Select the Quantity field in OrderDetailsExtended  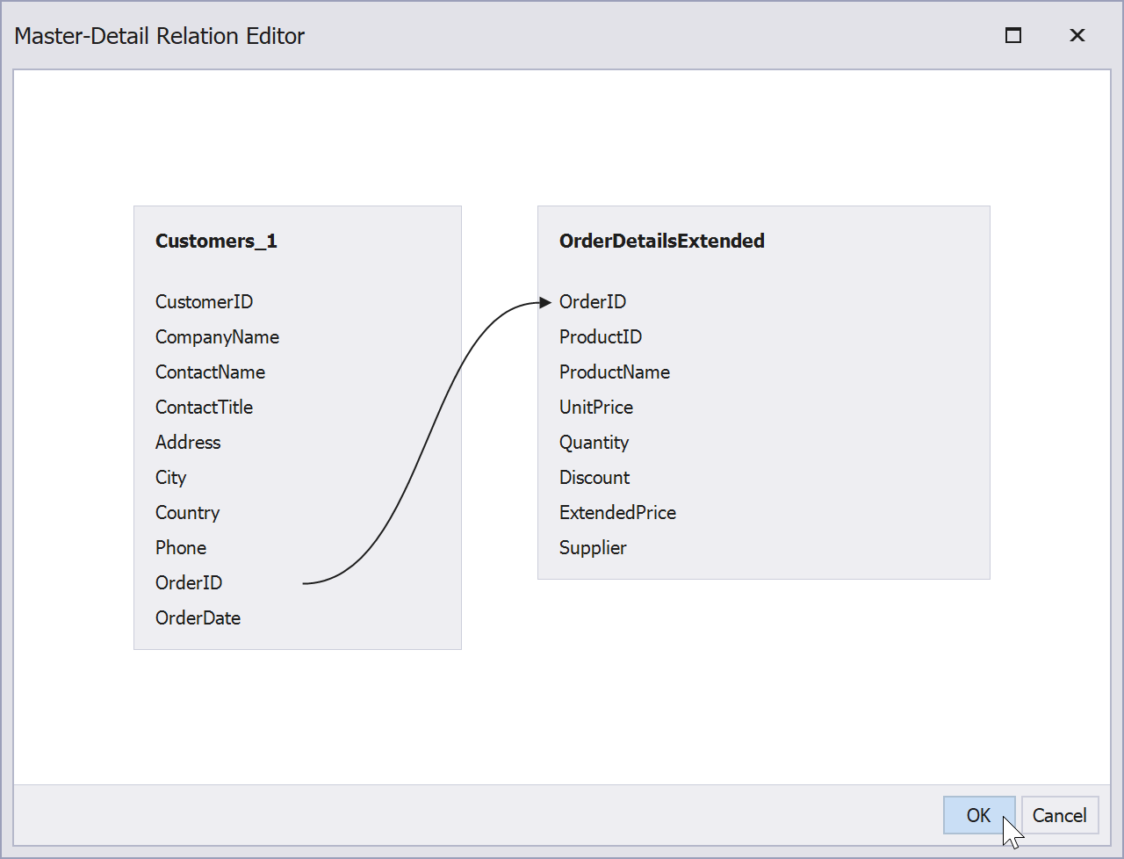[x=594, y=442]
